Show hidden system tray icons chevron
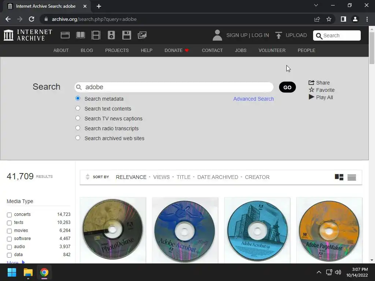This screenshot has height=281, width=375. pos(319,272)
